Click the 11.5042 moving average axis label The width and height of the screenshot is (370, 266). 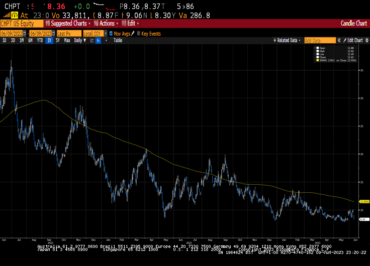pos(364,202)
